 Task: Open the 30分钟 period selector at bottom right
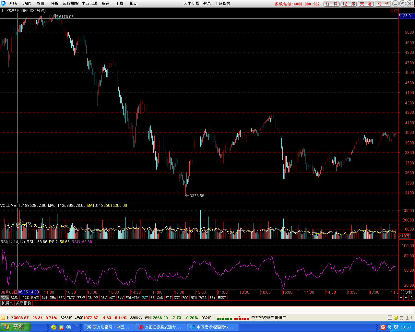[406, 292]
